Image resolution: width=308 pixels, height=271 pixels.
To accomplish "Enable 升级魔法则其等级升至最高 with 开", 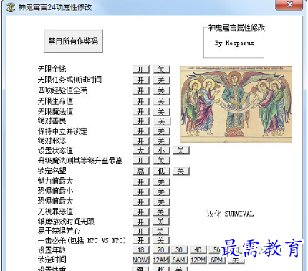I will pyautogui.click(x=141, y=161).
